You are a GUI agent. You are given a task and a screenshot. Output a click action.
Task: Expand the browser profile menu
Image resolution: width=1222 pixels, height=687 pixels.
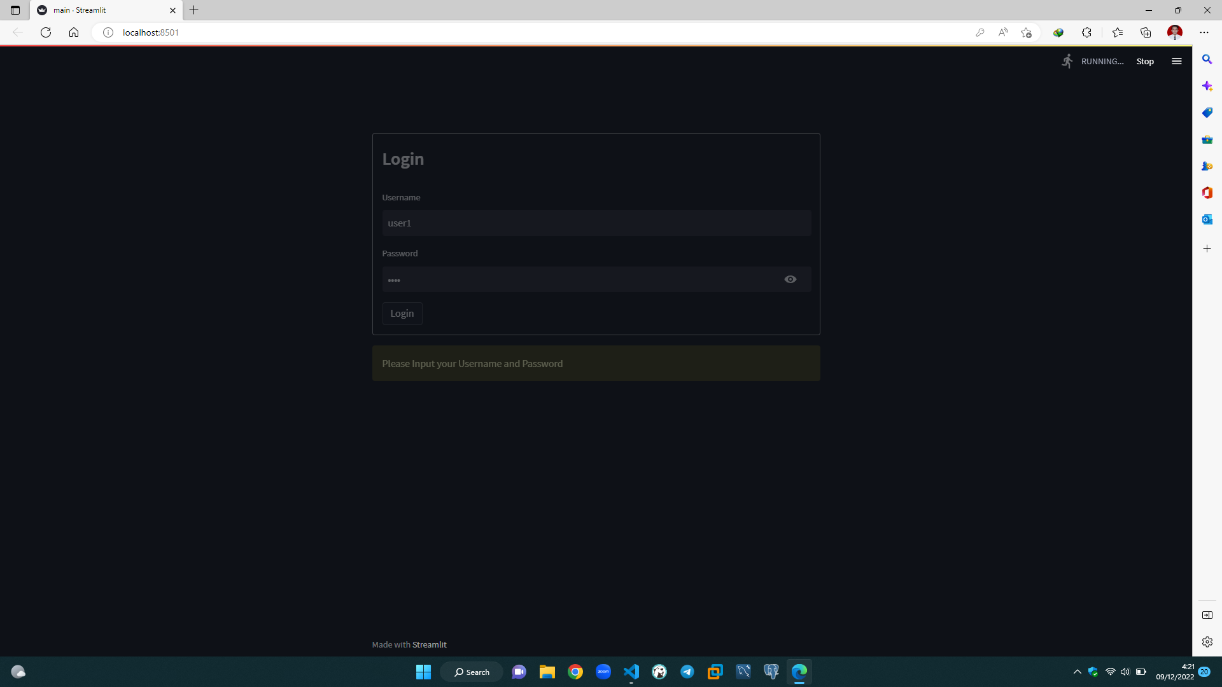(1174, 32)
